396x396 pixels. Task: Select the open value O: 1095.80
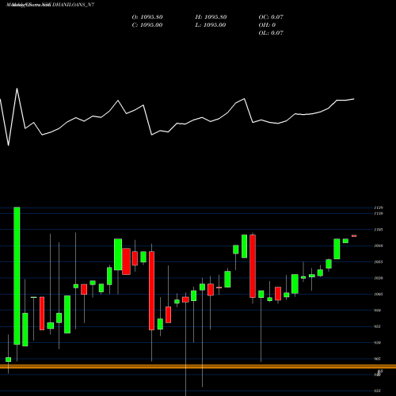click(x=147, y=17)
